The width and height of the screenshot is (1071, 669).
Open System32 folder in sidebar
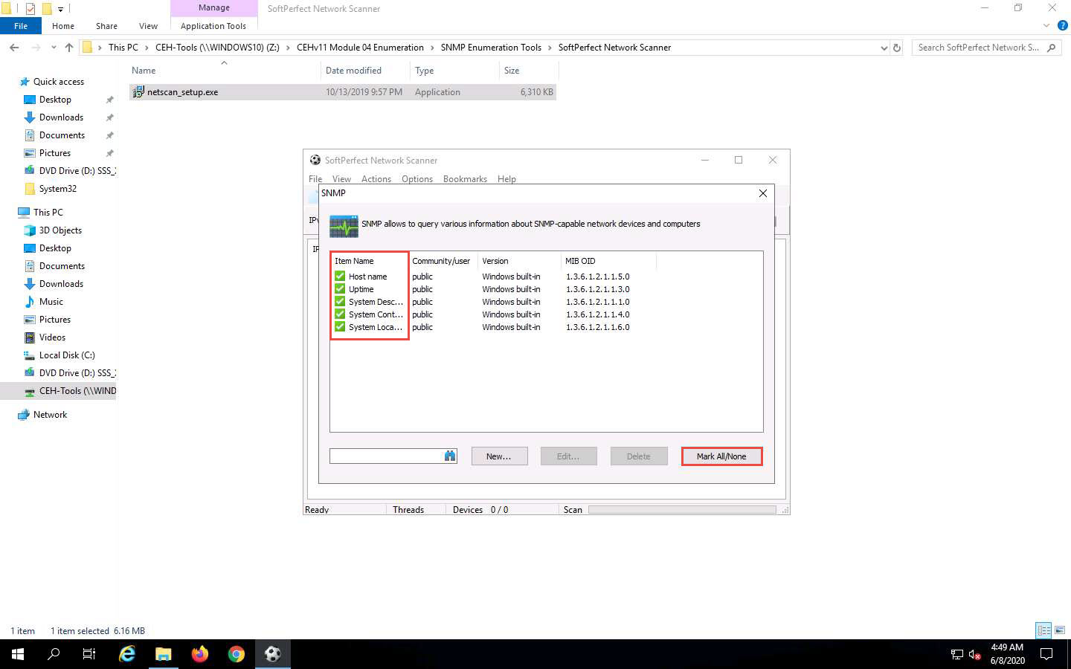point(57,189)
